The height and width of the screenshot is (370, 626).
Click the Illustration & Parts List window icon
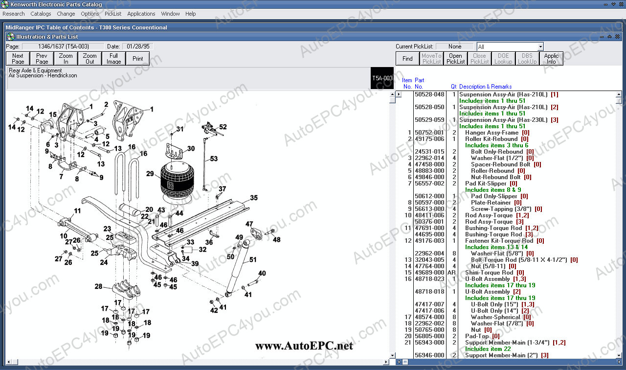[x=10, y=37]
